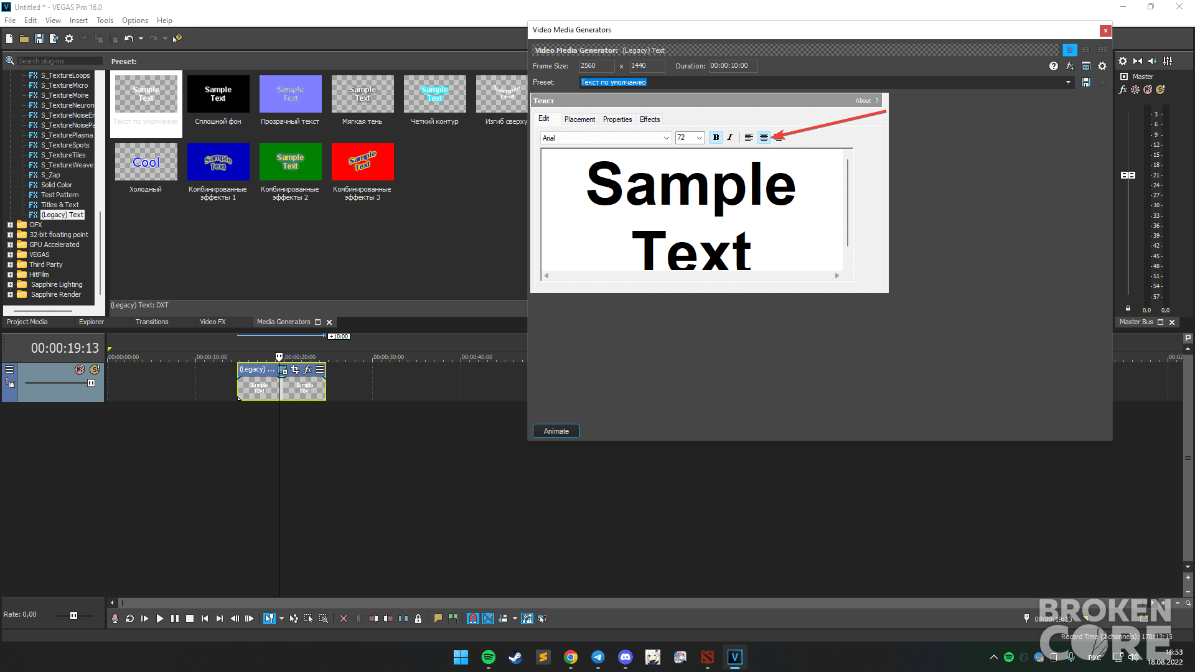The image size is (1195, 672).
Task: Open the Transitions tab
Action: [x=152, y=322]
